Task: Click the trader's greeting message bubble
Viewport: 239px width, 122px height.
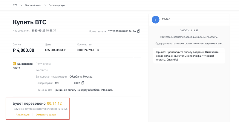Action: coord(189,55)
